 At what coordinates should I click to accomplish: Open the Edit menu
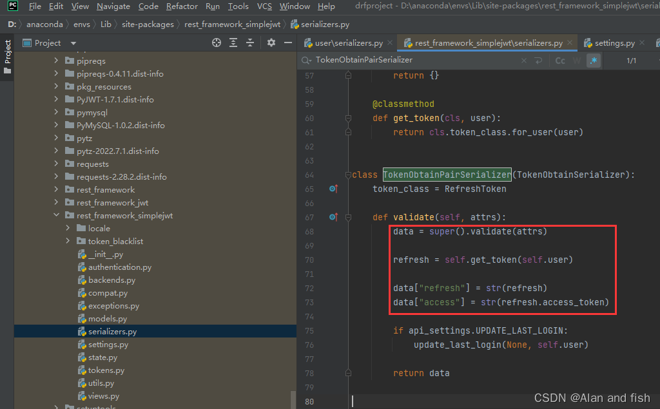56,6
